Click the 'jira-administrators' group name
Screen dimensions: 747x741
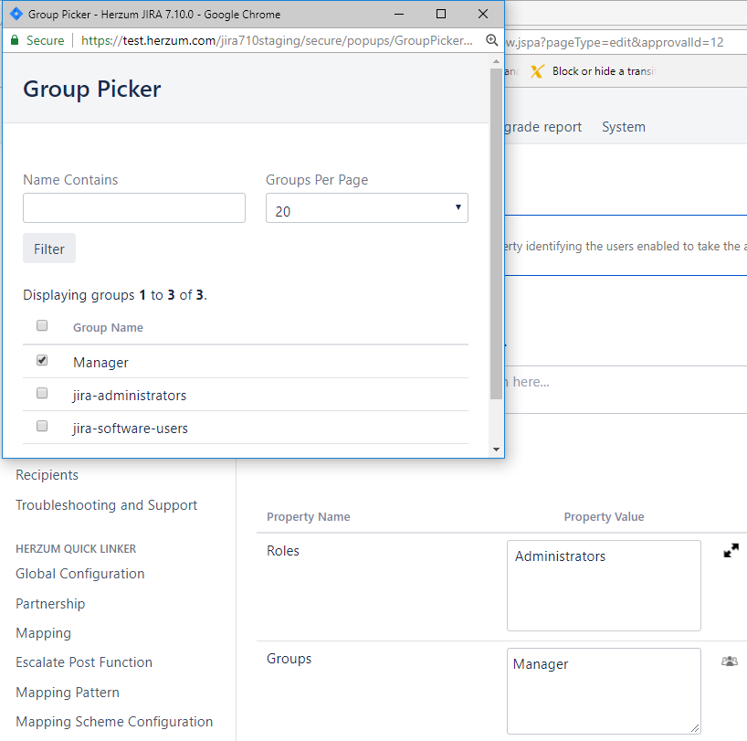(130, 396)
